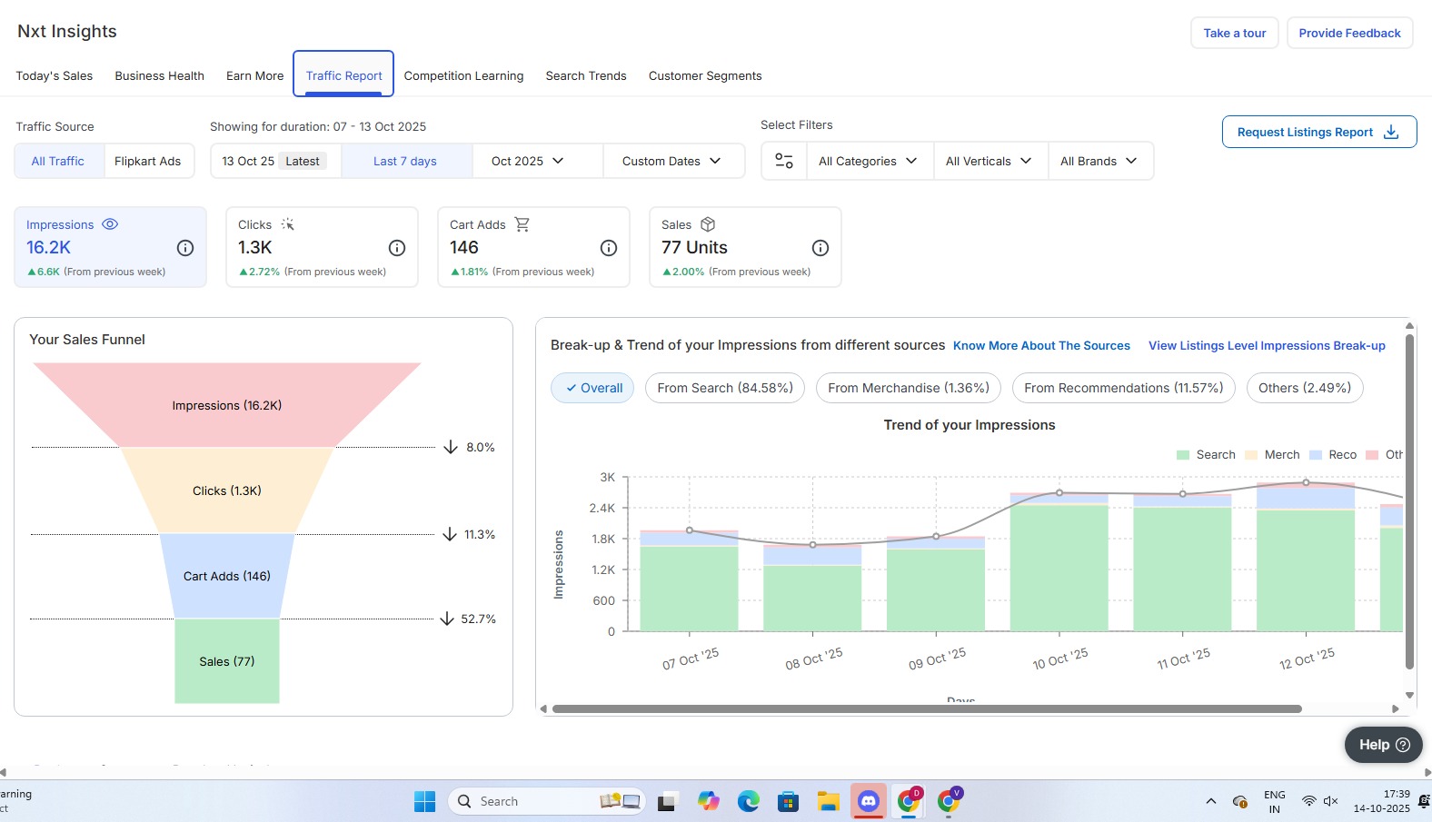Screen dimensions: 1432x822
Task: Click the chart's horizontal scrollbar
Action: point(927,708)
